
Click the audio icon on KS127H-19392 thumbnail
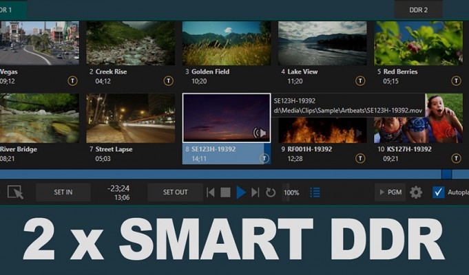(450, 132)
